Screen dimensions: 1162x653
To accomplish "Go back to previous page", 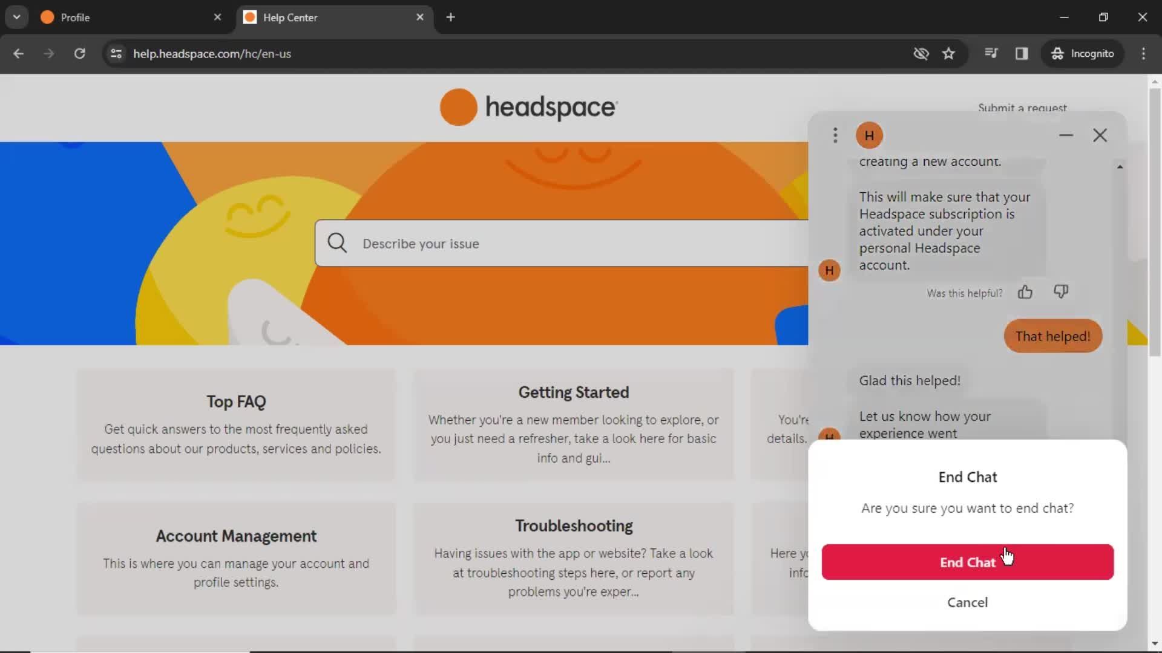I will [19, 53].
